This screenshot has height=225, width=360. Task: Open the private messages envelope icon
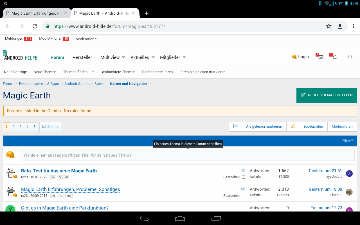(x=321, y=57)
